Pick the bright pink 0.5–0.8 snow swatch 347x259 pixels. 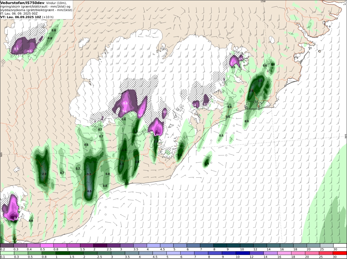coord(47,245)
